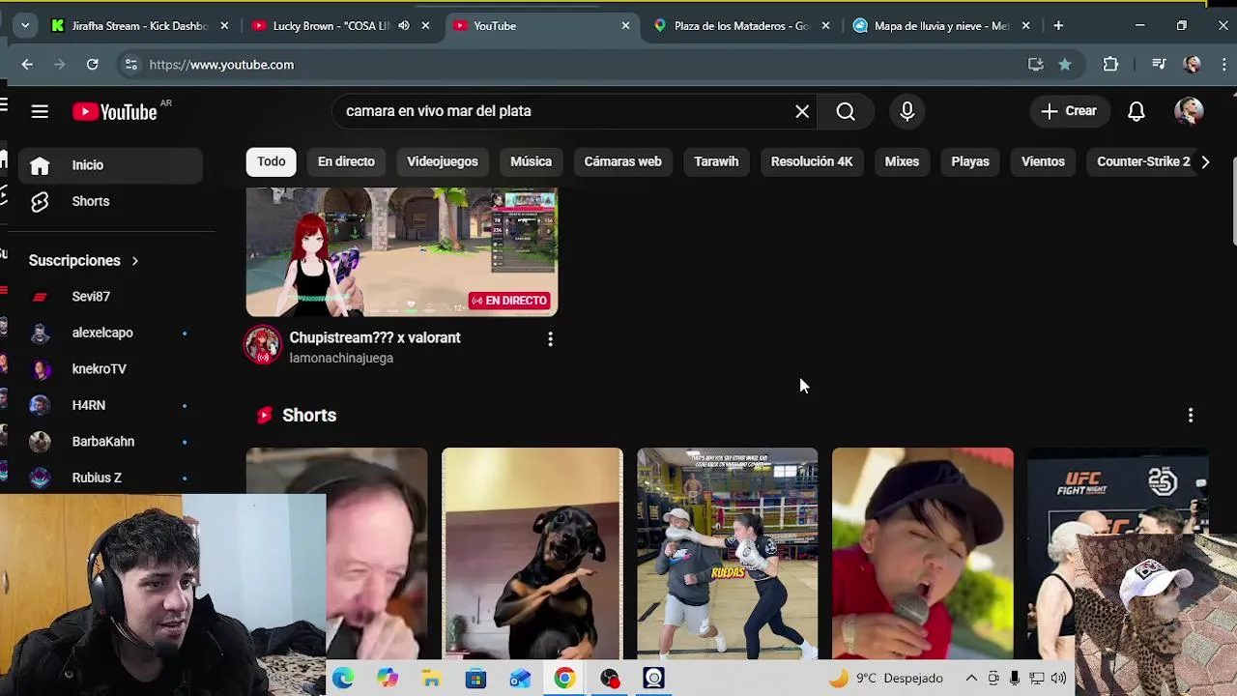Open alexelcapo subscription channel
The image size is (1237, 696).
pos(110,333)
